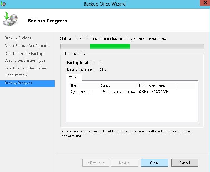Click the green backup progress bar
This screenshot has height=172, width=210.
coord(132,46)
